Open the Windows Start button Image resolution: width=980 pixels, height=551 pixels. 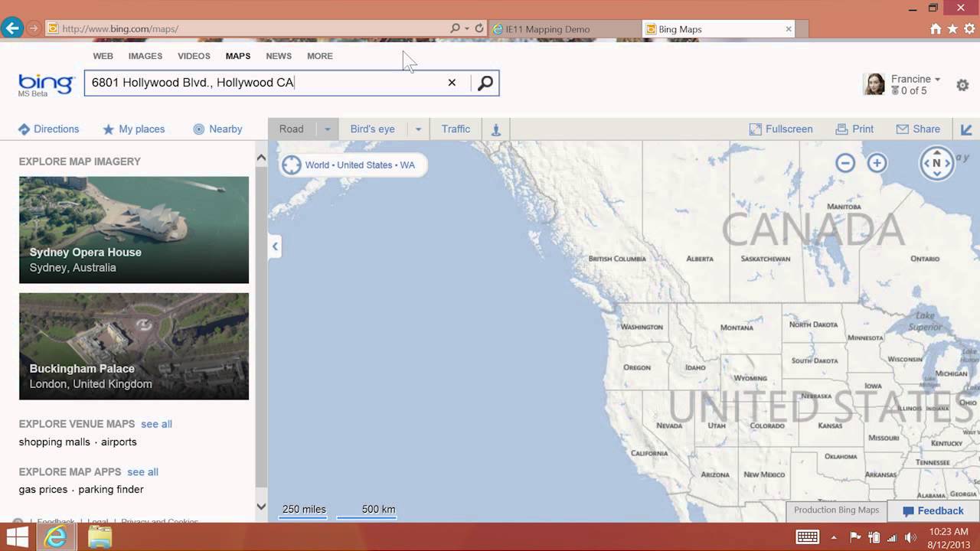tap(17, 537)
